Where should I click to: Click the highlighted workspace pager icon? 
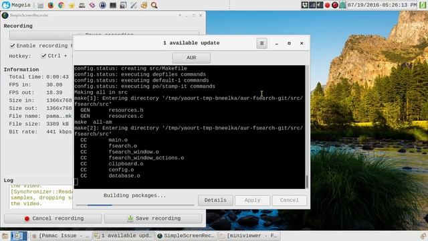click(x=19, y=236)
